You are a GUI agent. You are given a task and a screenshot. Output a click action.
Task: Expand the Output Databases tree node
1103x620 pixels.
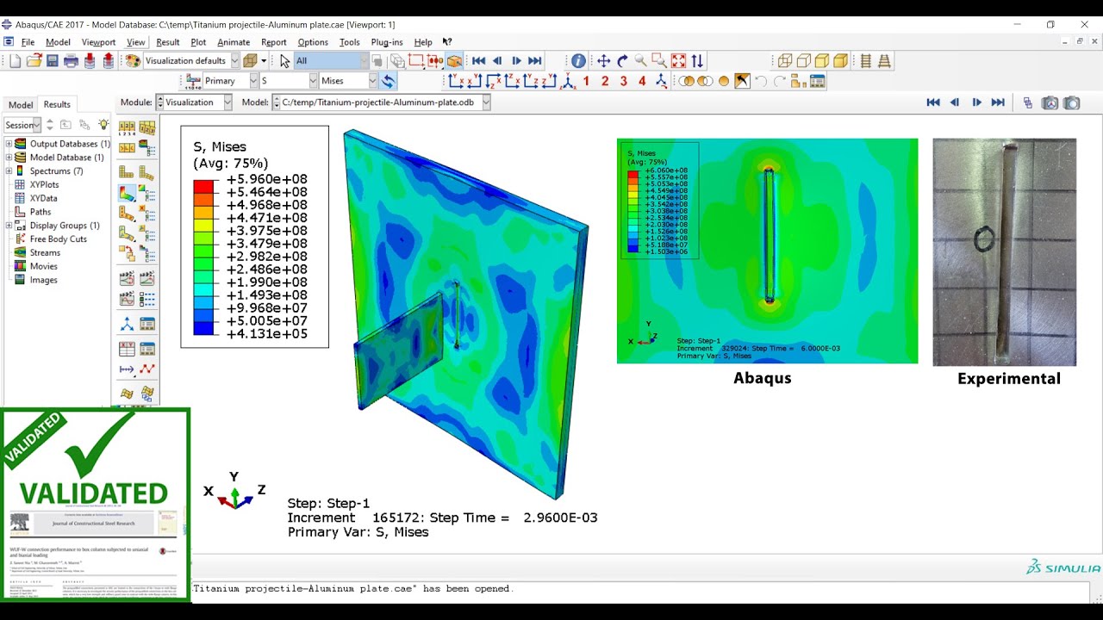click(9, 144)
